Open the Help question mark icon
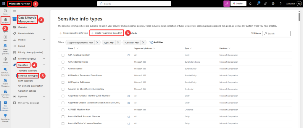 point(280,4)
